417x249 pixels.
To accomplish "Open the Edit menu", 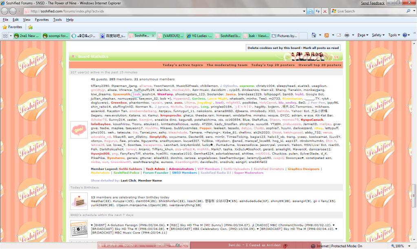I will (15, 20).
